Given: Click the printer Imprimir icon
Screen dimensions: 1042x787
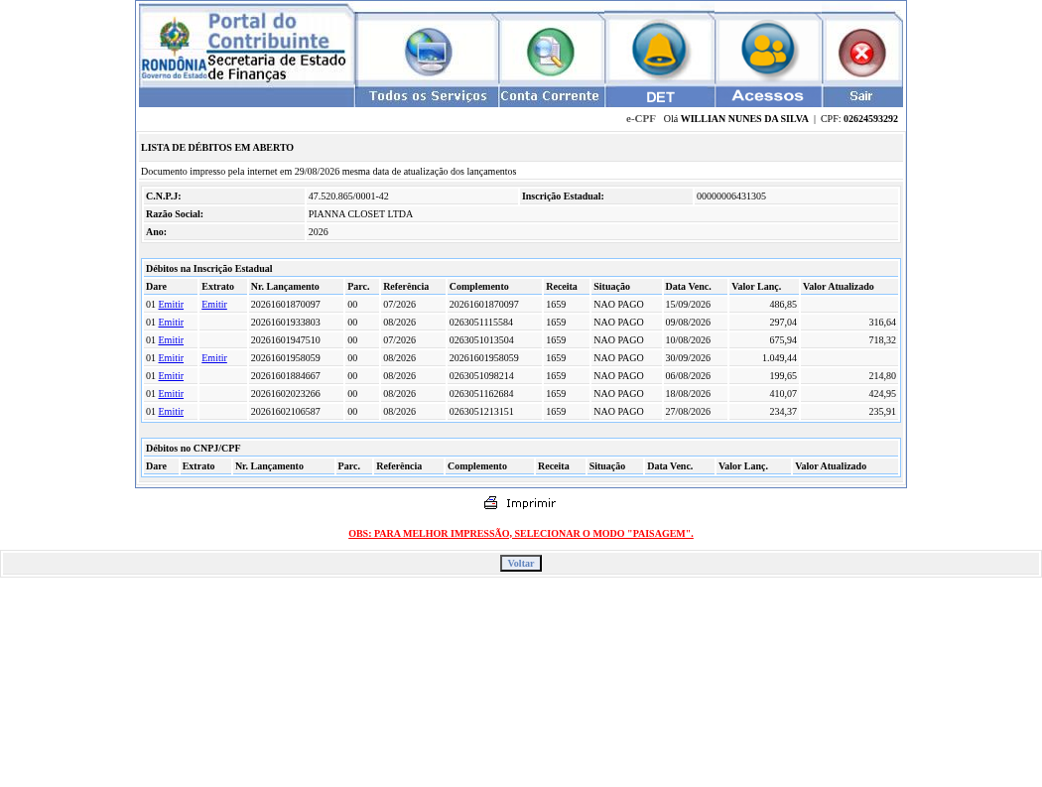Looking at the screenshot, I should [490, 503].
